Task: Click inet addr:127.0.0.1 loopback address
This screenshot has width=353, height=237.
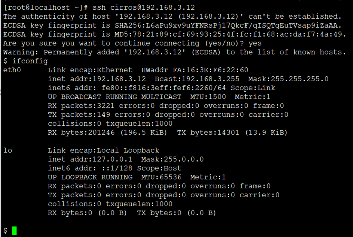Action: click(x=90, y=159)
